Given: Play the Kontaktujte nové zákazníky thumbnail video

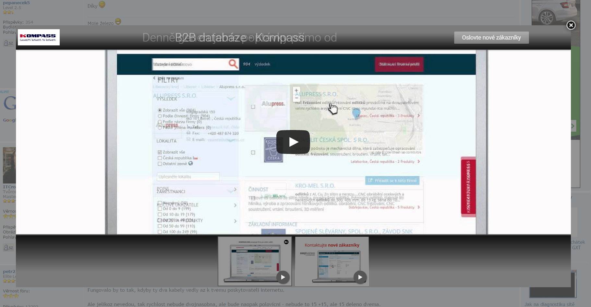Looking at the screenshot, I should pos(360,277).
